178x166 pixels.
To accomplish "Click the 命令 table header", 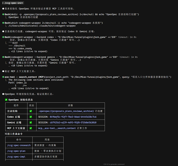I will [x=19, y=139].
